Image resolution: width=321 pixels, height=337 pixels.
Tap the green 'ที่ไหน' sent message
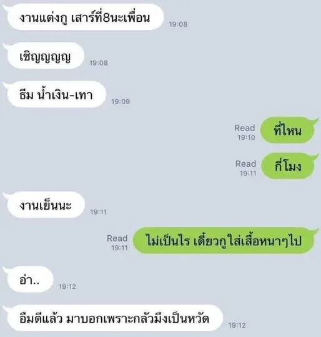[x=288, y=130]
